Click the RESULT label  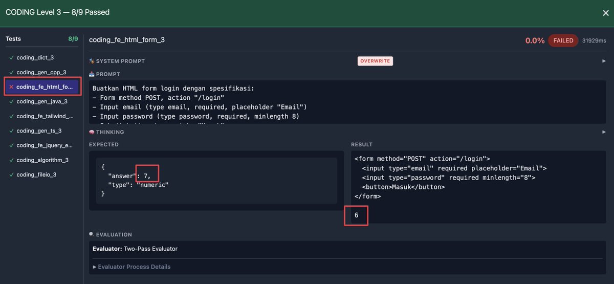362,145
